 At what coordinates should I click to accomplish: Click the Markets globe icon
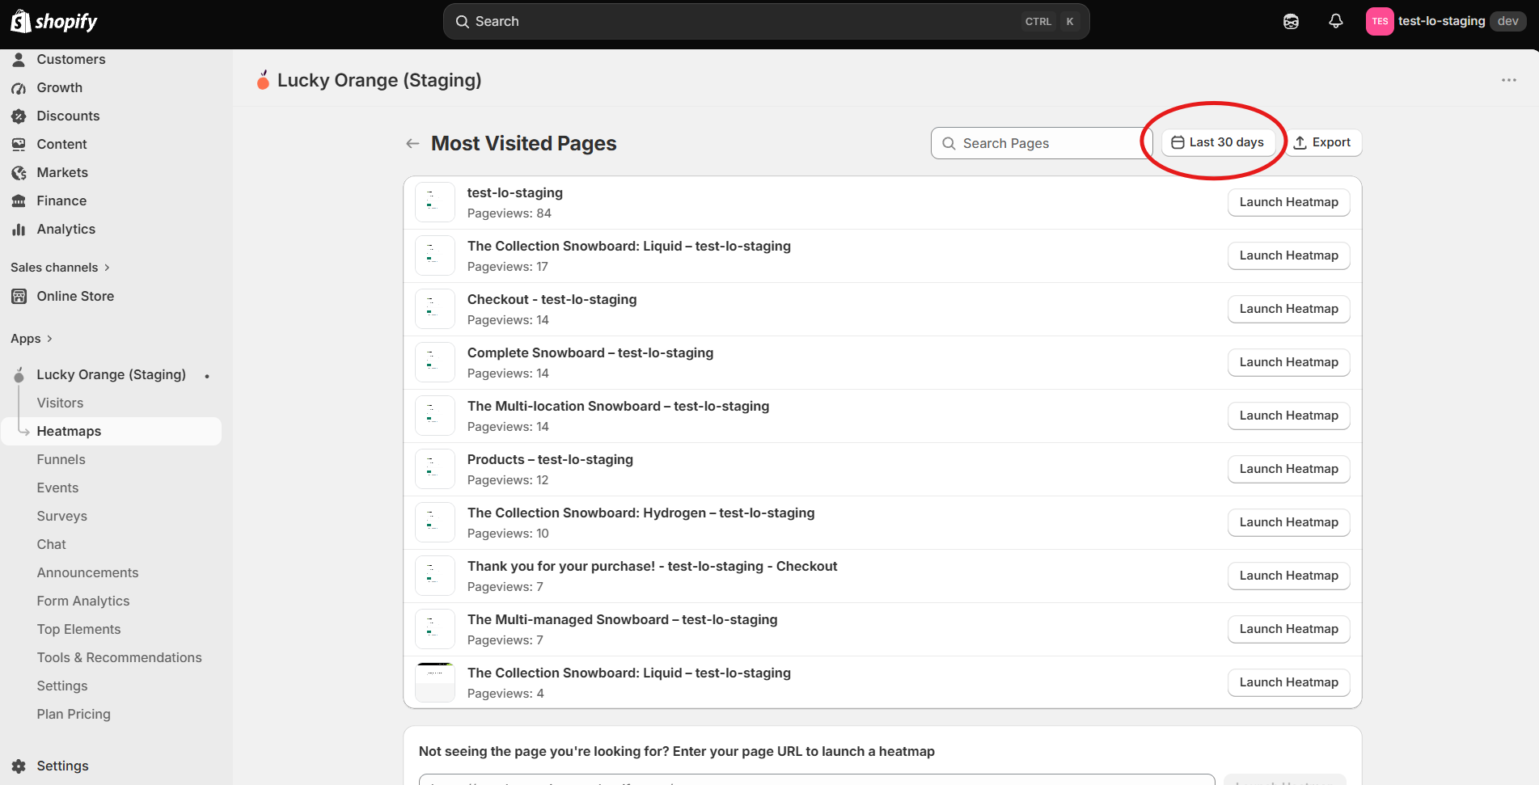19,172
